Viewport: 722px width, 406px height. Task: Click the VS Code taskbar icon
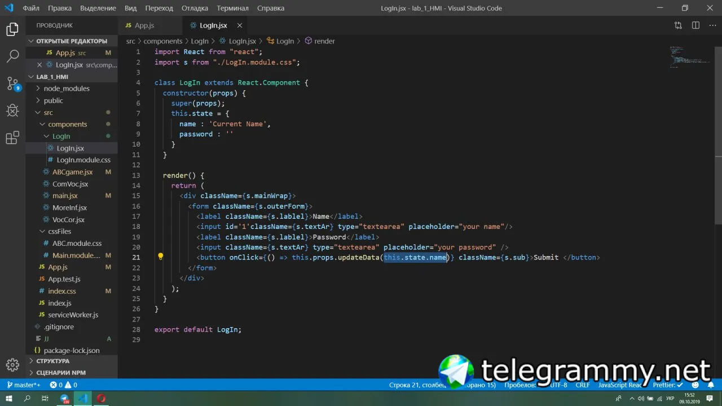(x=83, y=399)
